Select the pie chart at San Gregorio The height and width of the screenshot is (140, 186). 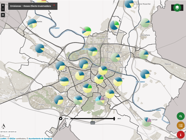tap(114, 25)
